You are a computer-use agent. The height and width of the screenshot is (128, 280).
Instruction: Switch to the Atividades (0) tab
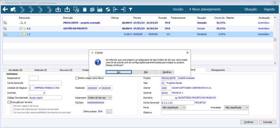click(15, 70)
